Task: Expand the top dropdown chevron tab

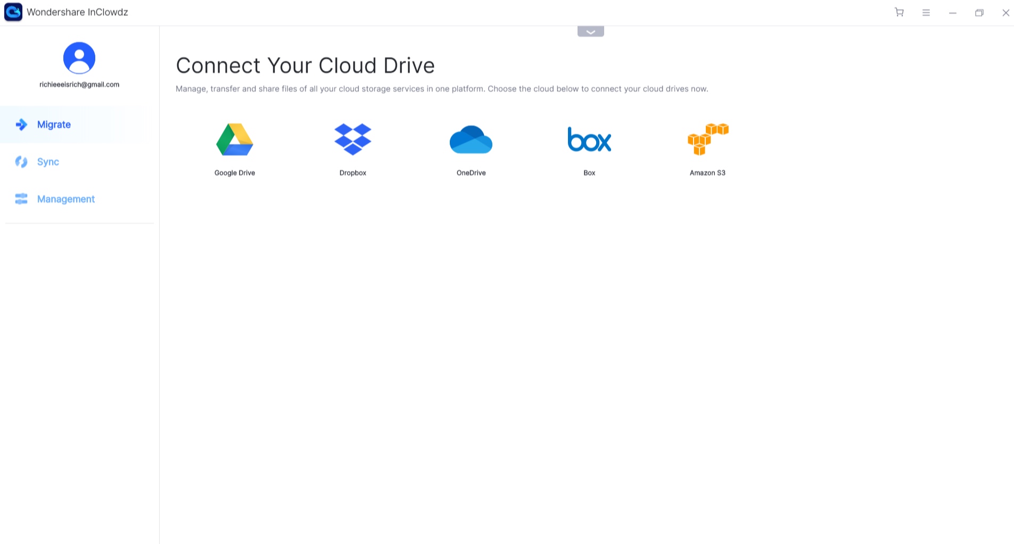Action: (x=591, y=31)
